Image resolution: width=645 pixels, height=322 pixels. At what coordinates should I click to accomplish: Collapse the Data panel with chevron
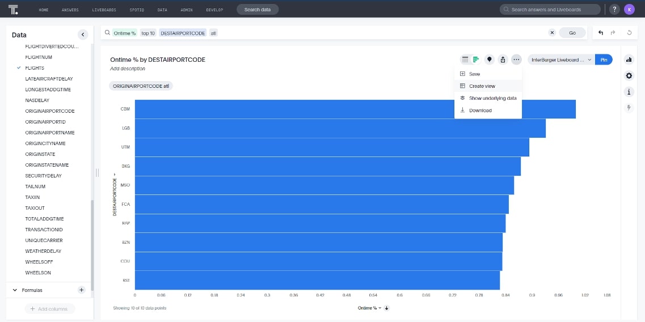pyautogui.click(x=83, y=35)
